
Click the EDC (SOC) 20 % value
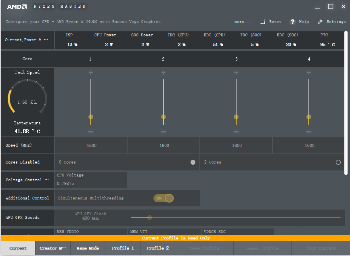291,44
